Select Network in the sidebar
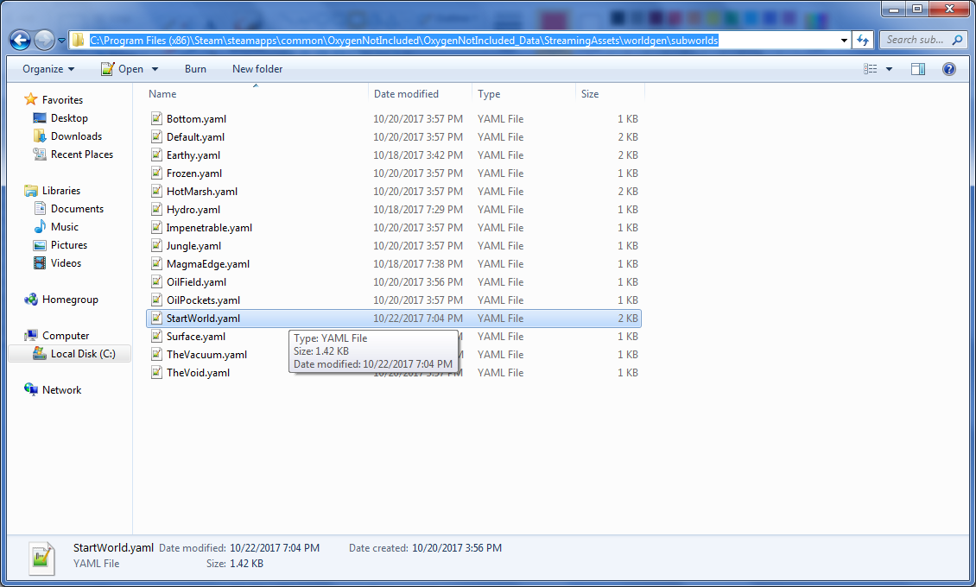This screenshot has width=976, height=587. coord(61,390)
